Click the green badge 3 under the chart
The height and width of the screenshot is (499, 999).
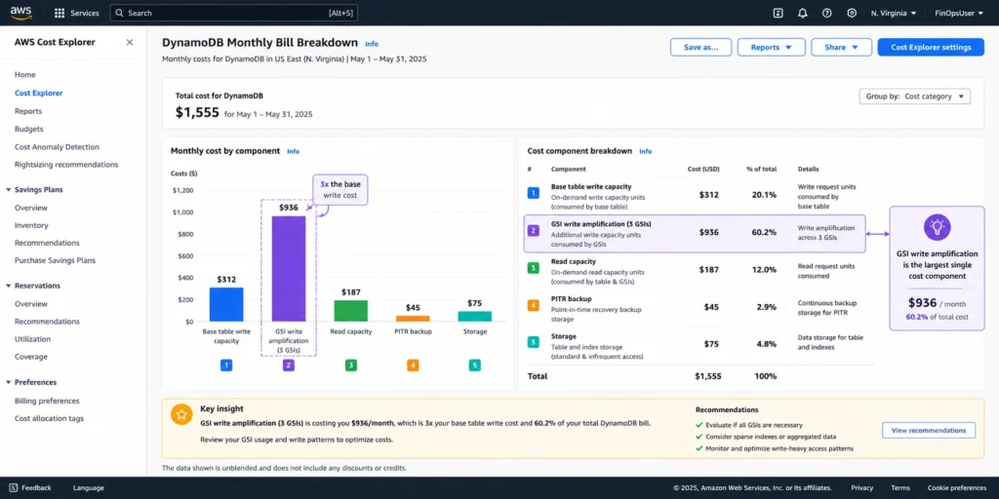click(350, 365)
